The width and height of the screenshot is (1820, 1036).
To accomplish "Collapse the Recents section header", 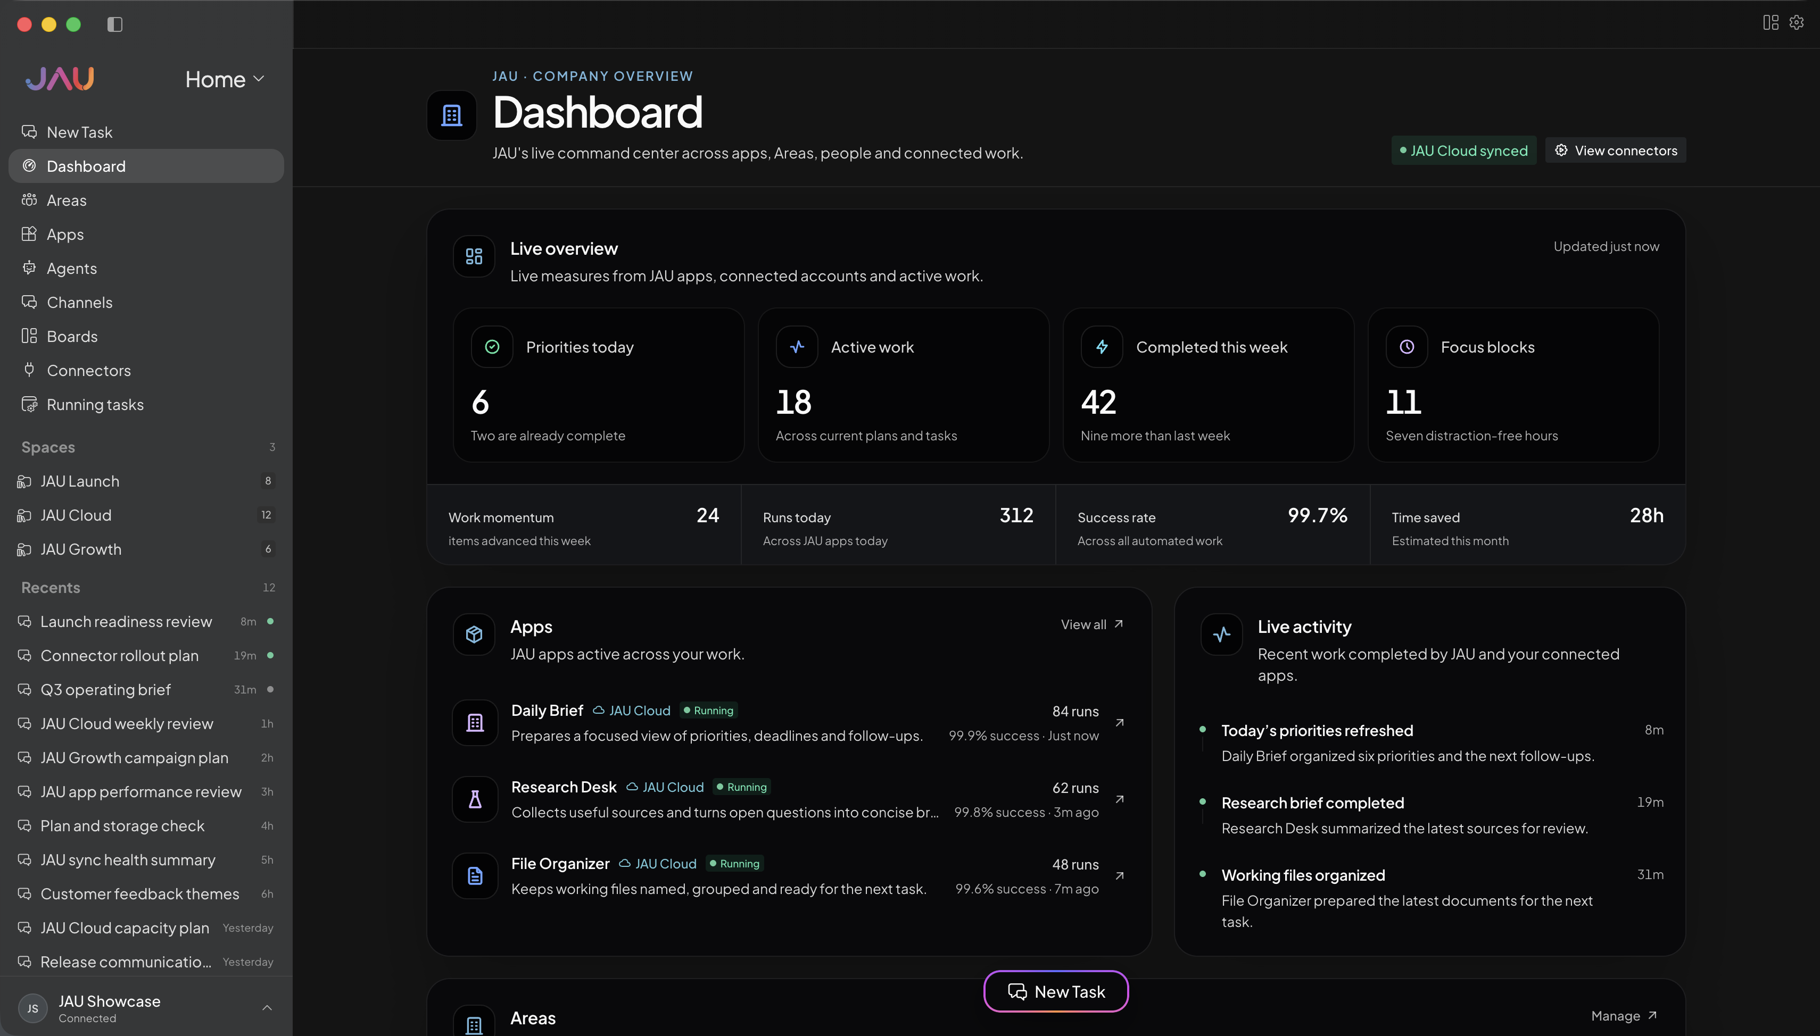I will [147, 587].
